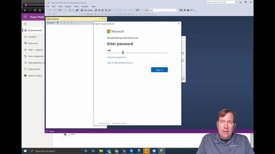Click the Object Explorer plug connect icon
275x154 pixels.
click(58, 23)
